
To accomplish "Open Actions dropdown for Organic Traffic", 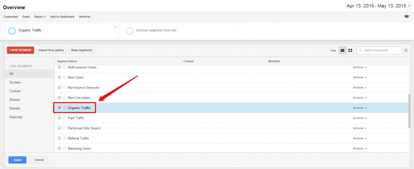I will 360,108.
